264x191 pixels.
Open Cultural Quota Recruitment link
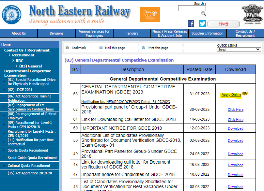29,166
